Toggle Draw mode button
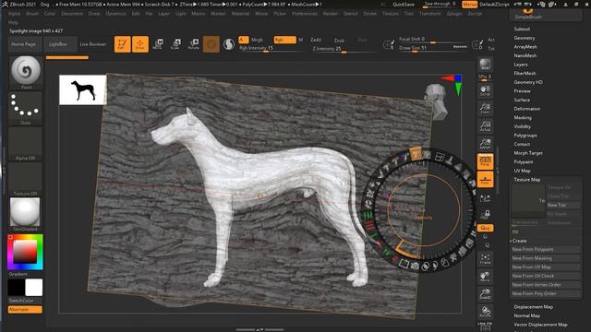591x332 pixels. [x=139, y=44]
